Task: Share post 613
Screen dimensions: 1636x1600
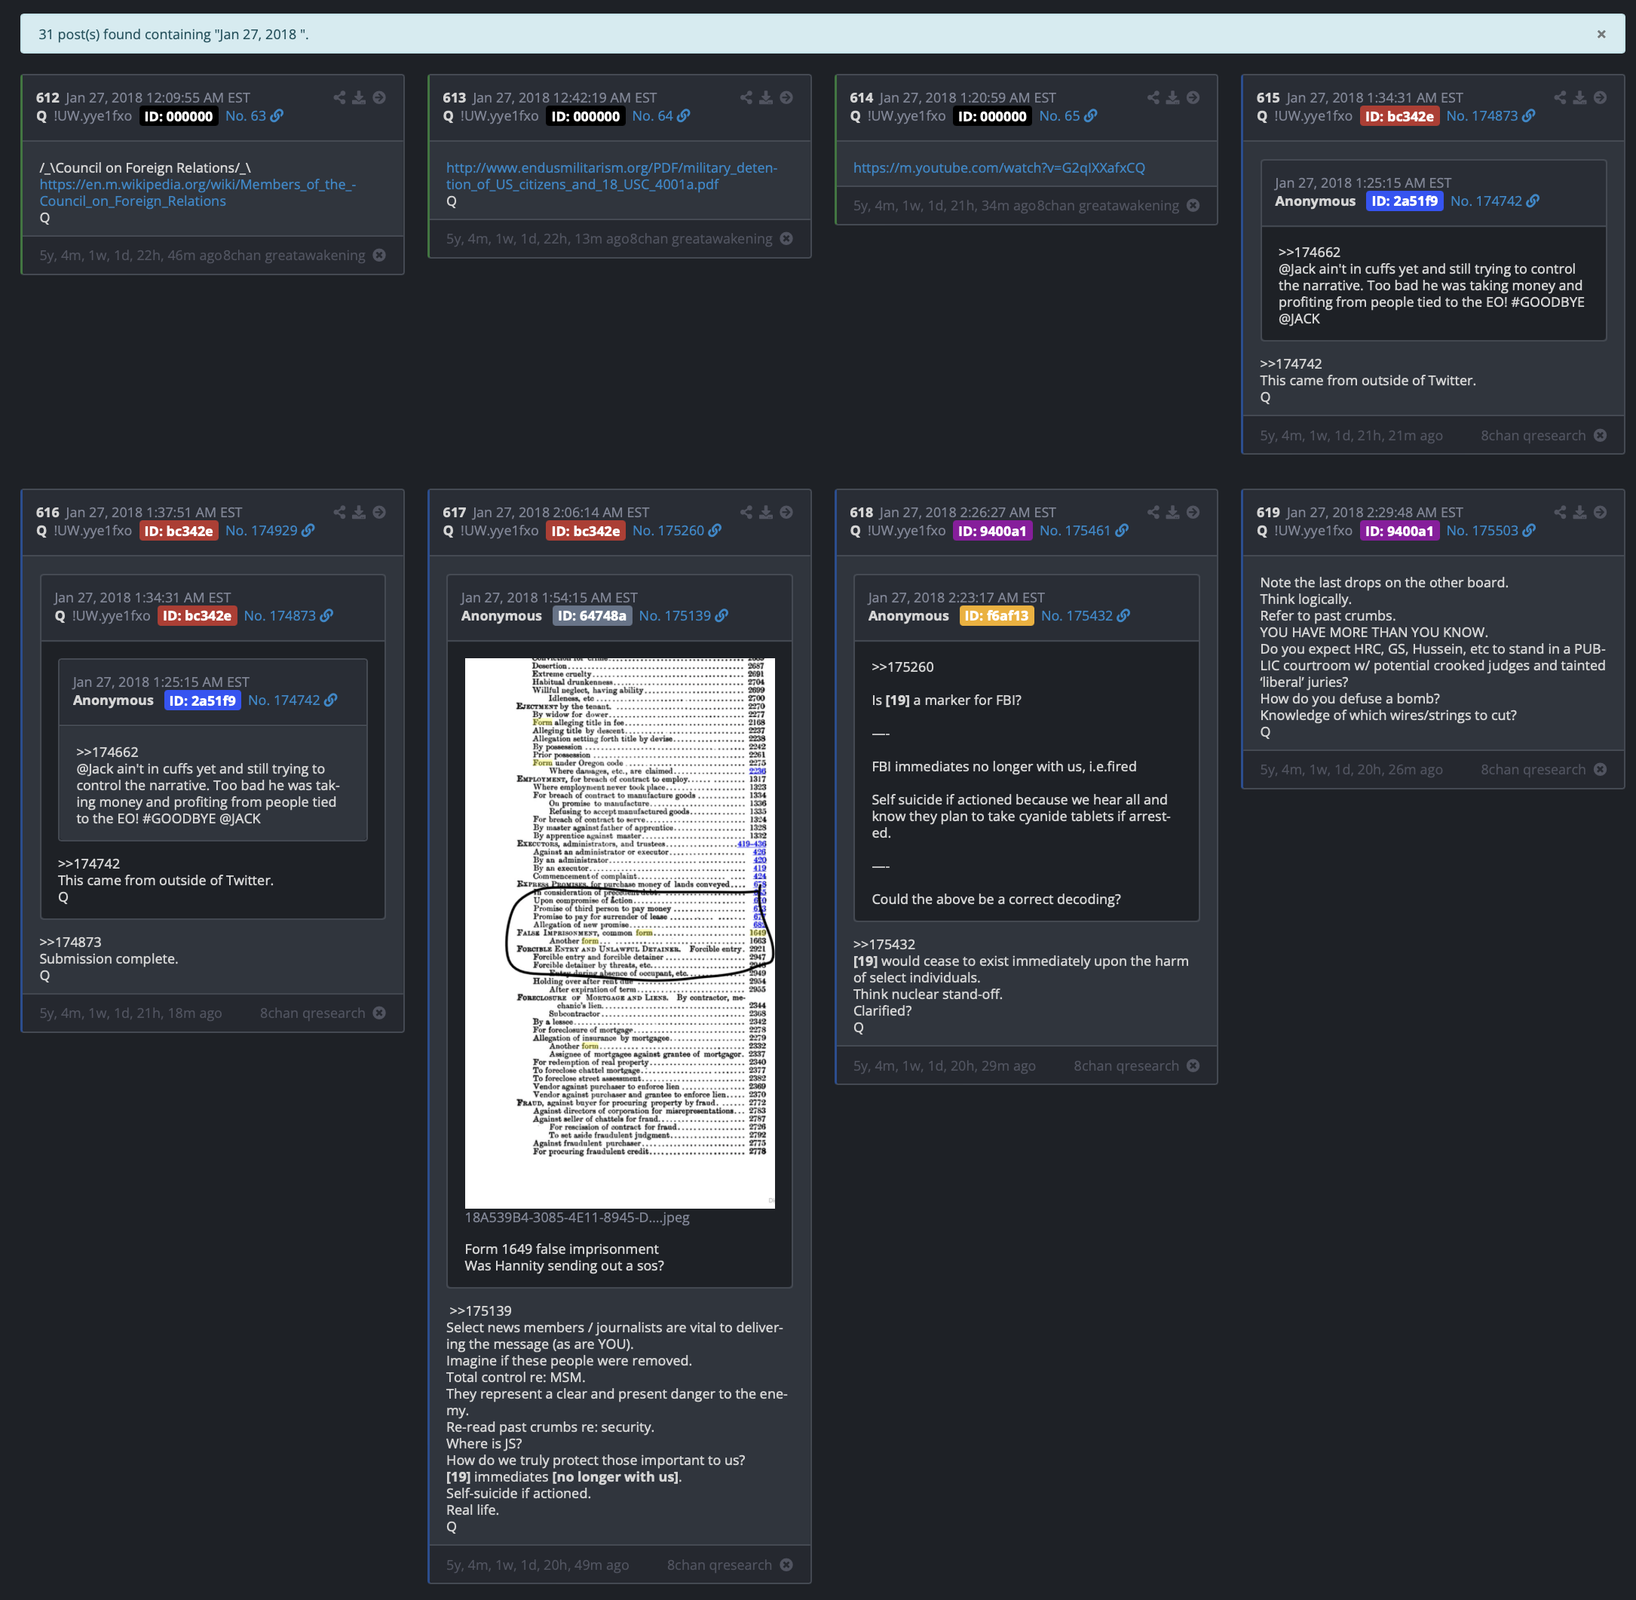Action: pos(746,97)
